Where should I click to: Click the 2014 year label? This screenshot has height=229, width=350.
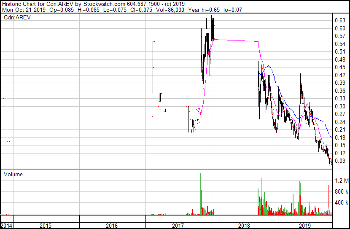click(6, 226)
